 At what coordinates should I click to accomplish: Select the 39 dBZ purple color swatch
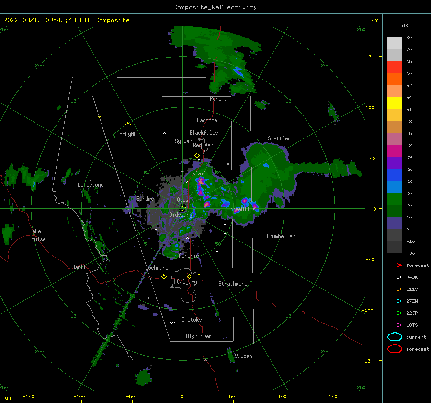click(395, 163)
